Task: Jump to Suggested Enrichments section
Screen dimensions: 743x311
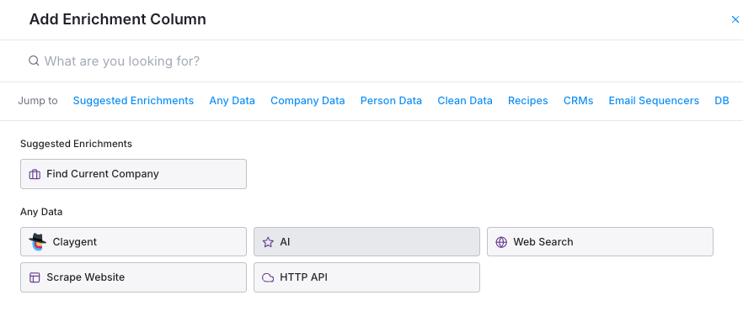Action: pyautogui.click(x=133, y=101)
